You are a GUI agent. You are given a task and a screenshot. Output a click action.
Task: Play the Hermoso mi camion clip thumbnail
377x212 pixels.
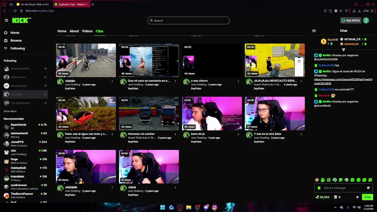149,114
